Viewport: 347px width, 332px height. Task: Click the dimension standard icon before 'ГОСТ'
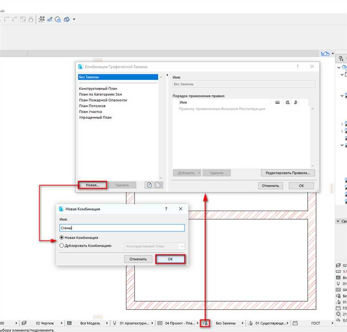[x=295, y=323]
